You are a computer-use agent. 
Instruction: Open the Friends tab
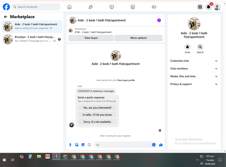coord(90,7)
